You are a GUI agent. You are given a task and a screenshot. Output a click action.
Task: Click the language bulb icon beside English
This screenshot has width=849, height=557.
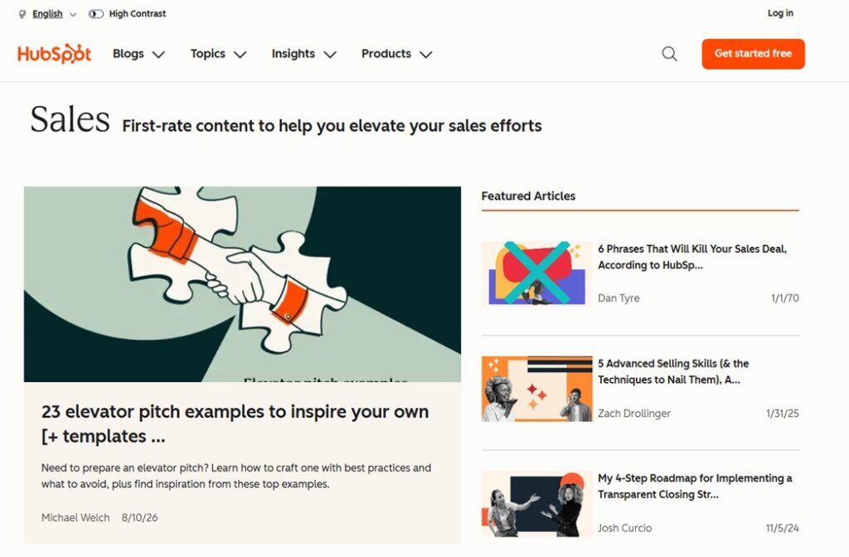pyautogui.click(x=22, y=14)
